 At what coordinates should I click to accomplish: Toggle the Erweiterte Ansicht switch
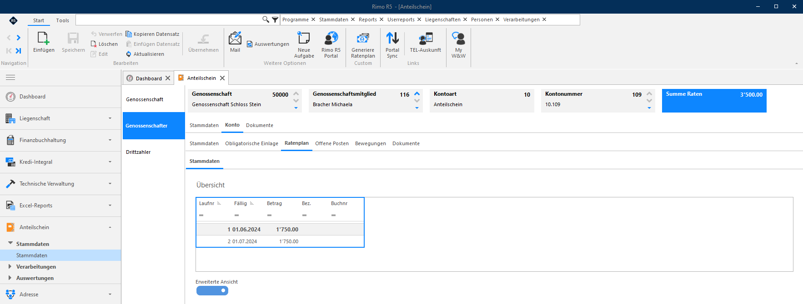(212, 291)
